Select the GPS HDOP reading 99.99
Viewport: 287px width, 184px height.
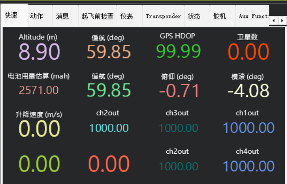pyautogui.click(x=178, y=51)
